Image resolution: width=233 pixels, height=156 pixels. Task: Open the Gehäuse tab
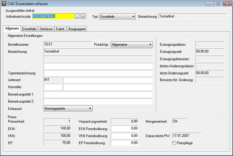46,29
